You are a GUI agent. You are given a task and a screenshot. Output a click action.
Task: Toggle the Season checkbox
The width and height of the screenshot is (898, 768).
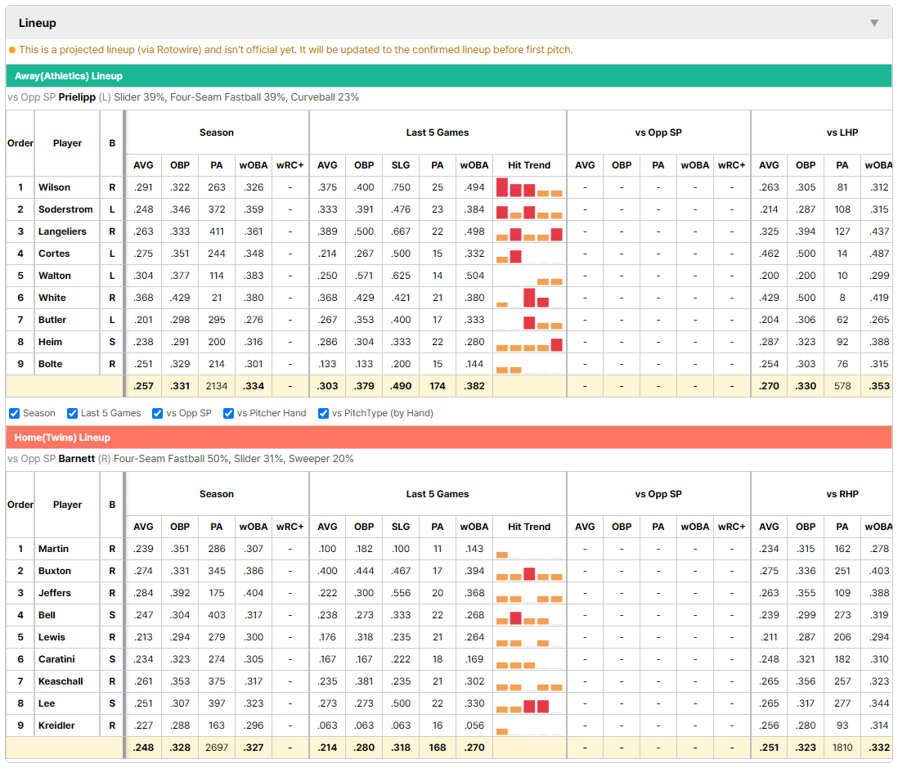[15, 414]
